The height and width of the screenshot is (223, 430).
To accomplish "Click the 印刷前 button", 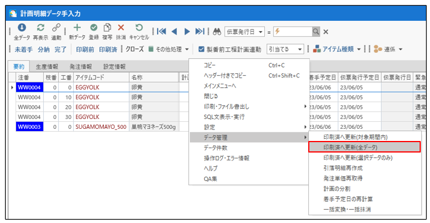I will point(85,50).
